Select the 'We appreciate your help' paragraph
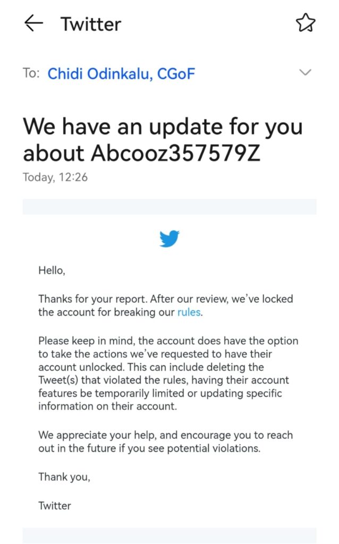This screenshot has width=339, height=544. coord(165,441)
